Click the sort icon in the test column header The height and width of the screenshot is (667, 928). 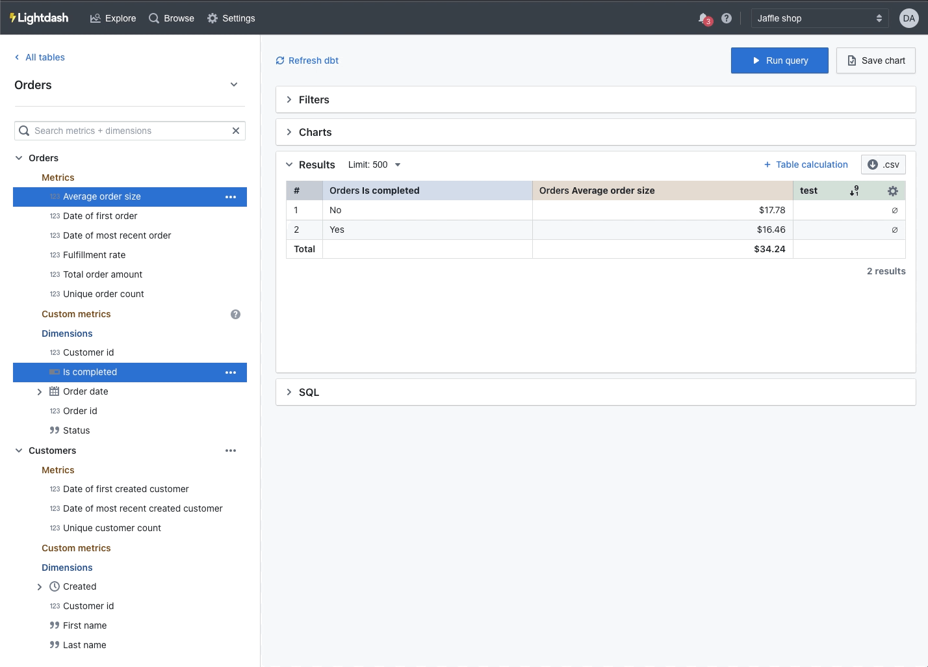tap(853, 190)
